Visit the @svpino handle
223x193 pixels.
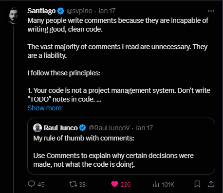(x=79, y=11)
